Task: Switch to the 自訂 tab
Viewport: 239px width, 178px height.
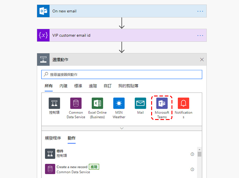Action: (x=108, y=86)
